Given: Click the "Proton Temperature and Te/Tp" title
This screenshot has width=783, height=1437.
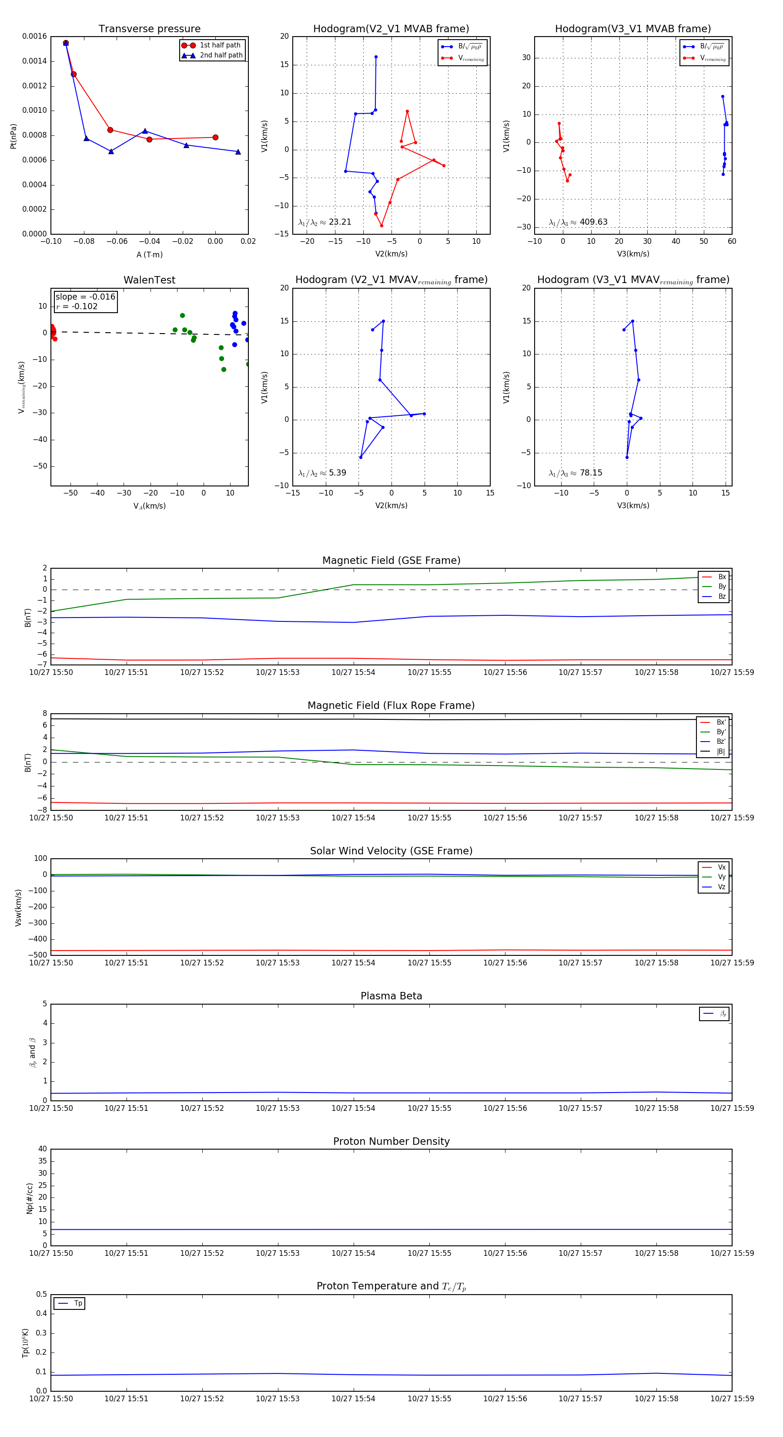Looking at the screenshot, I should click(391, 1286).
